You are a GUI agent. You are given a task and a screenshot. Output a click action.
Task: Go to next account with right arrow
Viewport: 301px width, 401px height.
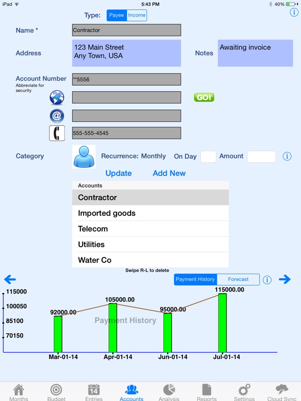285,279
